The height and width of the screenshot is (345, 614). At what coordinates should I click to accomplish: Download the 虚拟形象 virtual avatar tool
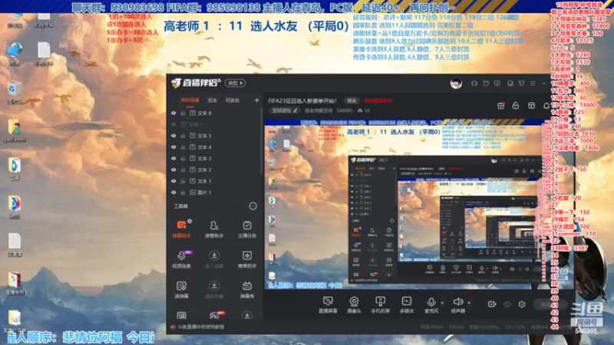pyautogui.click(x=214, y=290)
